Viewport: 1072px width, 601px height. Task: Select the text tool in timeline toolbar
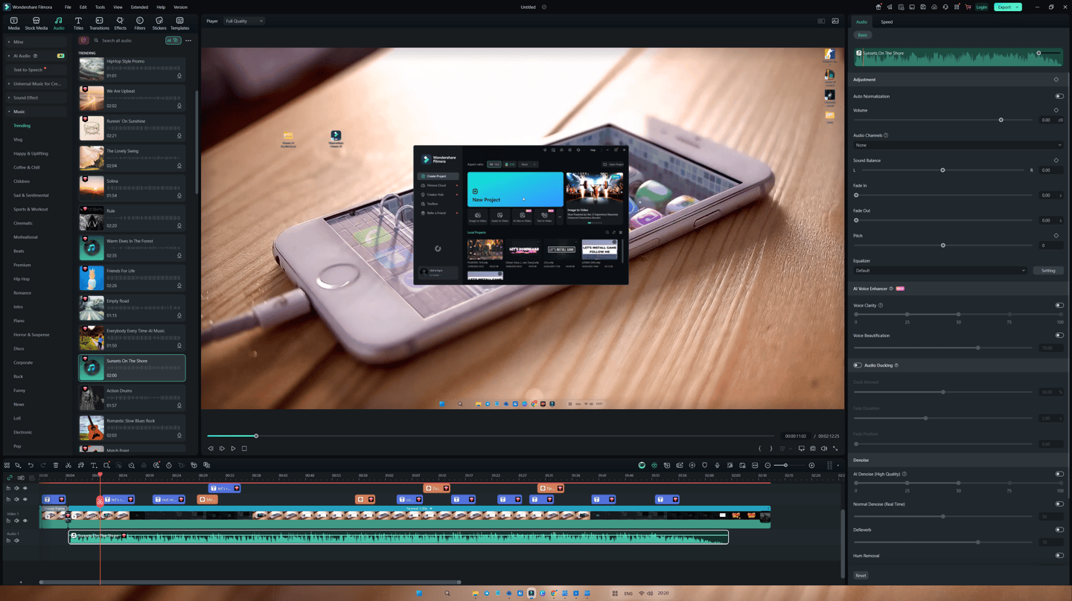(x=94, y=466)
